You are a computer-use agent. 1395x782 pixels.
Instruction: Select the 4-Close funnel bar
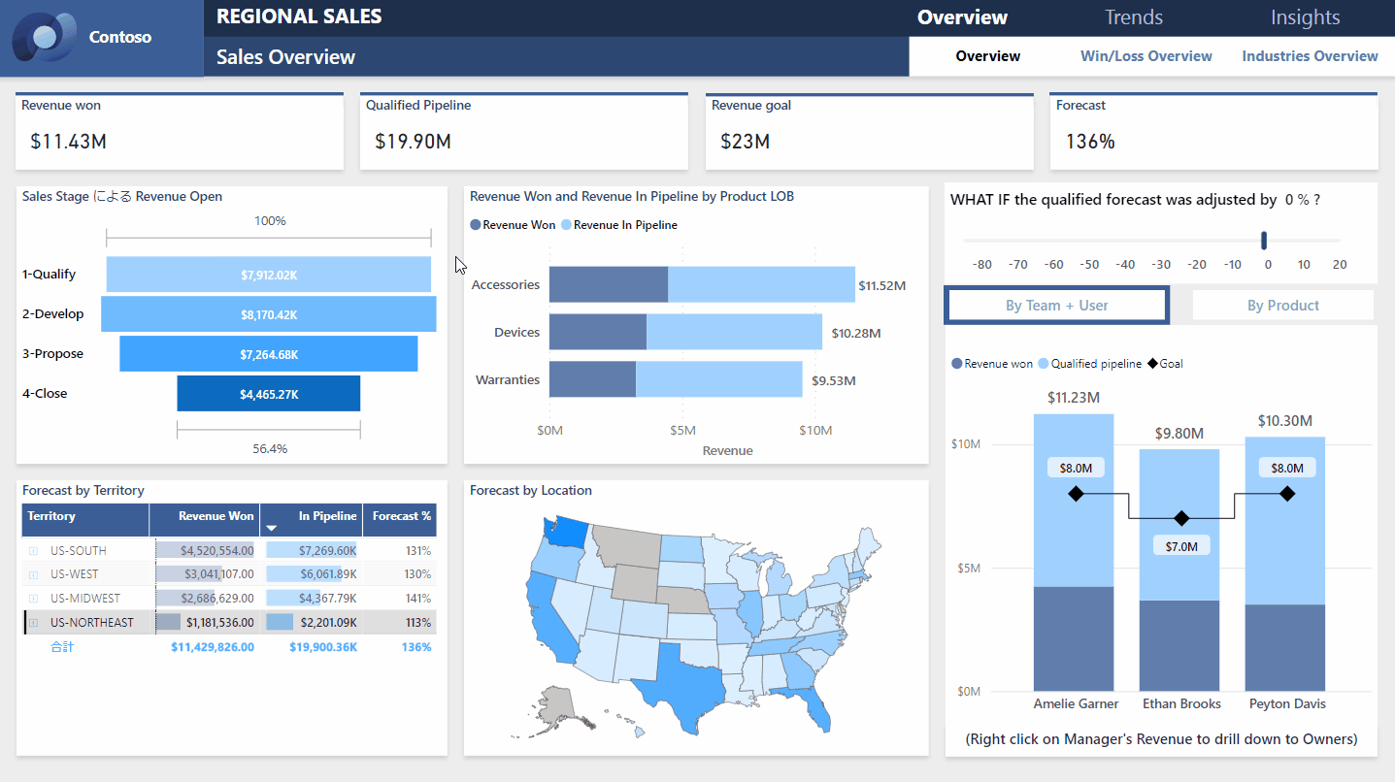pyautogui.click(x=268, y=394)
